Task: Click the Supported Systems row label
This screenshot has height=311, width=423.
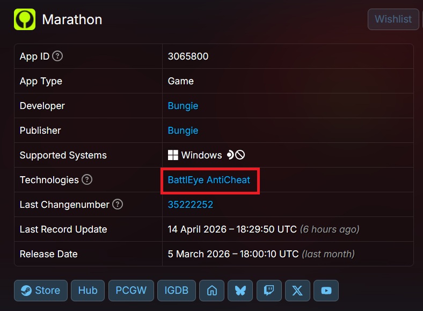Action: pyautogui.click(x=63, y=155)
